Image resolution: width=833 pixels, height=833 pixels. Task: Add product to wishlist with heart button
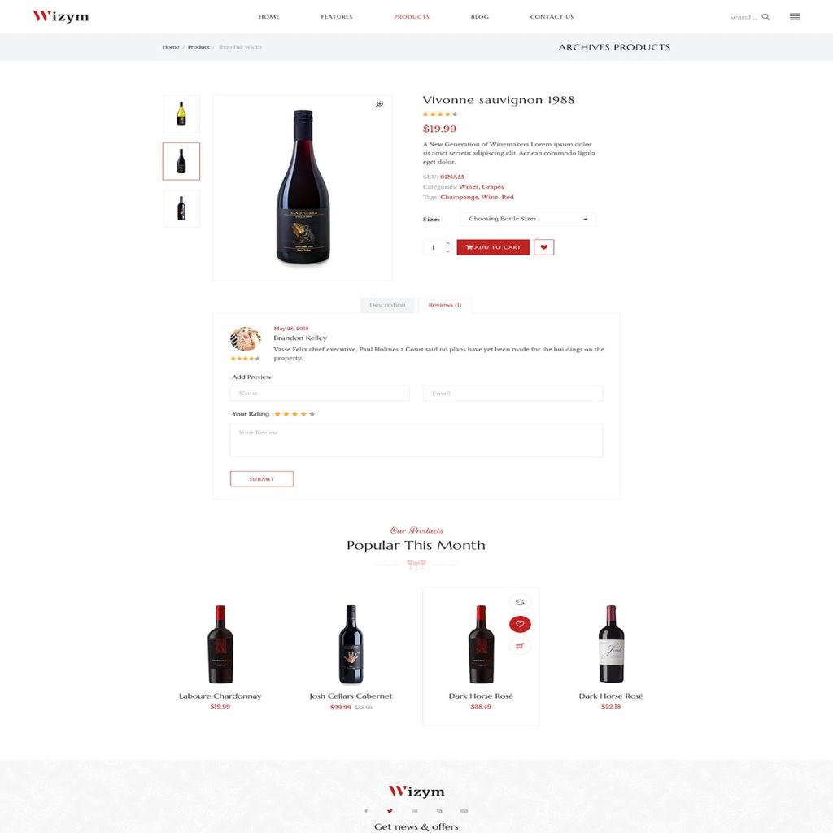pyautogui.click(x=543, y=247)
